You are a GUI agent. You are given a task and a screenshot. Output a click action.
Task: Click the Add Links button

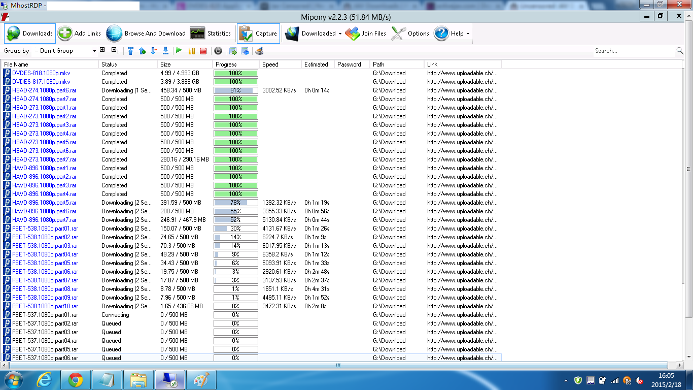tap(80, 34)
